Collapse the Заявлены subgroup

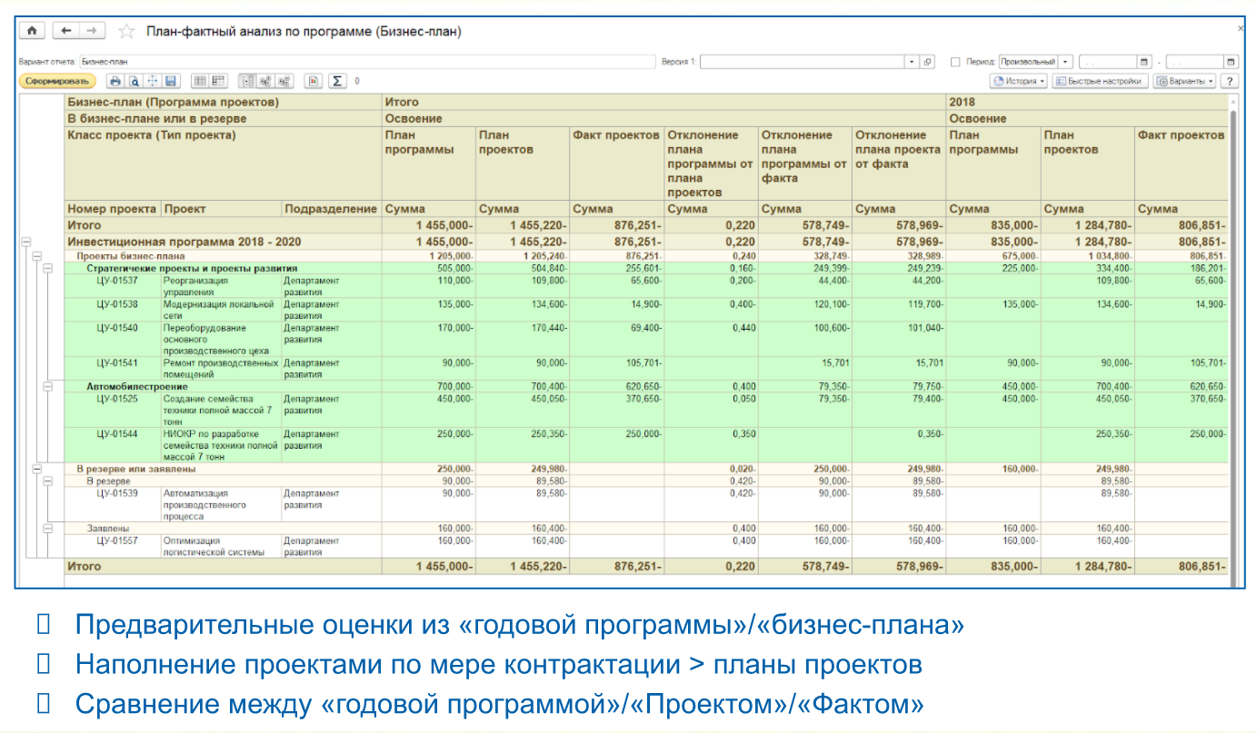(48, 528)
